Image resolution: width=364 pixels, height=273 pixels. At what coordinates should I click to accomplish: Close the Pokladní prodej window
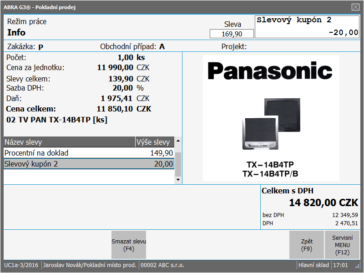(355, 7)
